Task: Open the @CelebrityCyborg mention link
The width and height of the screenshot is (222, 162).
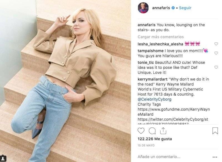Action: coord(155,99)
